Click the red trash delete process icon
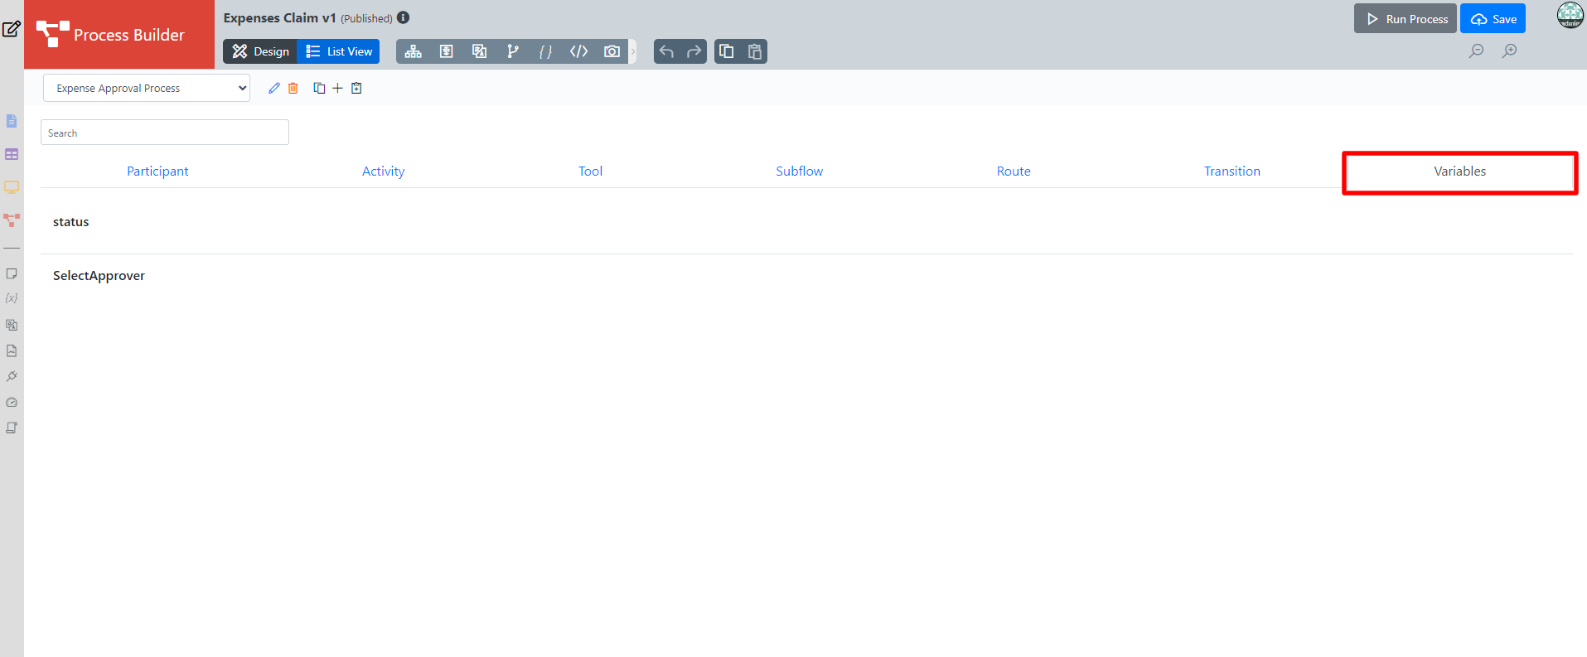 click(293, 88)
